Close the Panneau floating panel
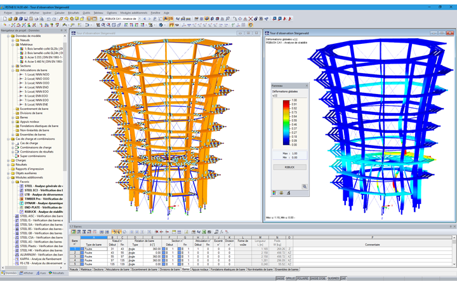This screenshot has width=457, height=286. (307, 86)
